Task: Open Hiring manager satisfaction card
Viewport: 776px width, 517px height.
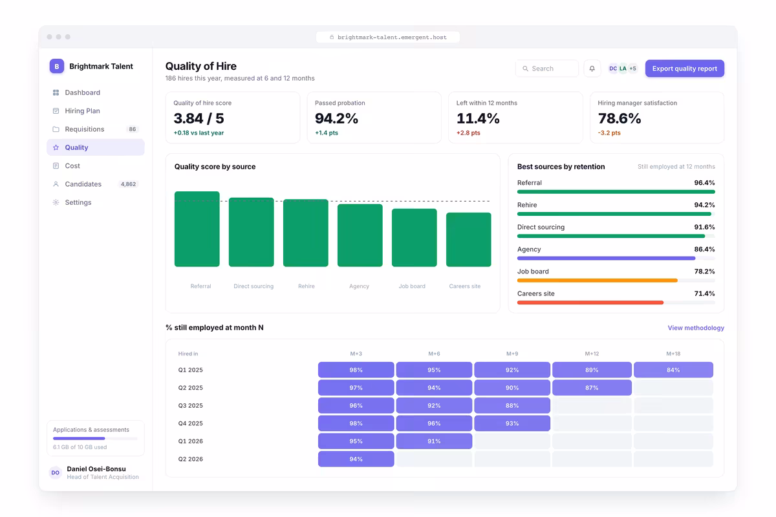Action: 657,118
